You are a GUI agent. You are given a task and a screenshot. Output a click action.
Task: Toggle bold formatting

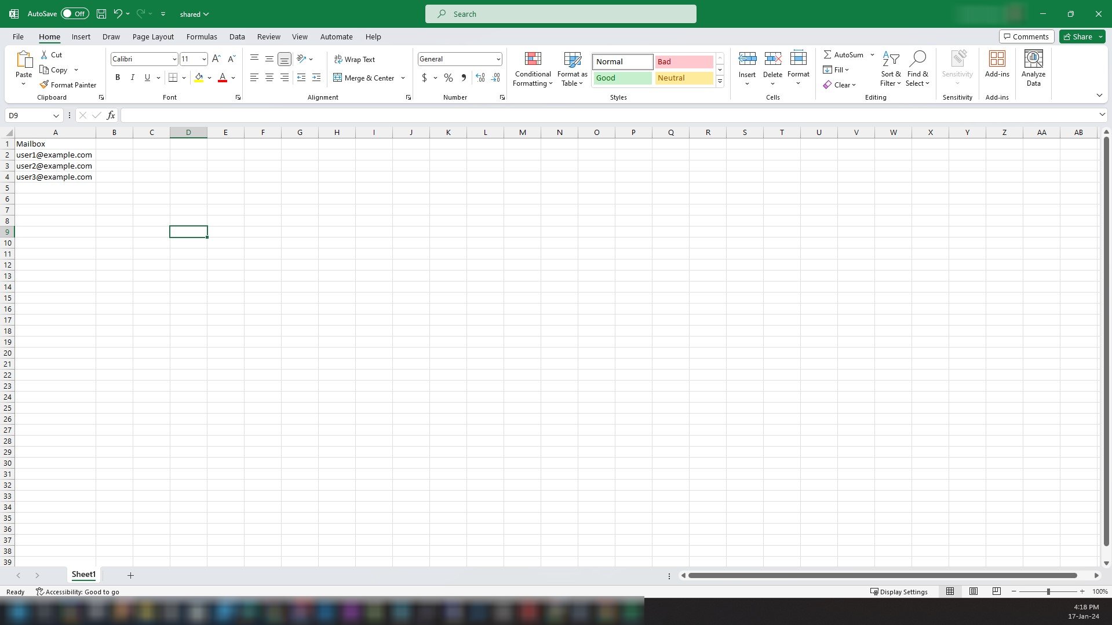click(117, 77)
